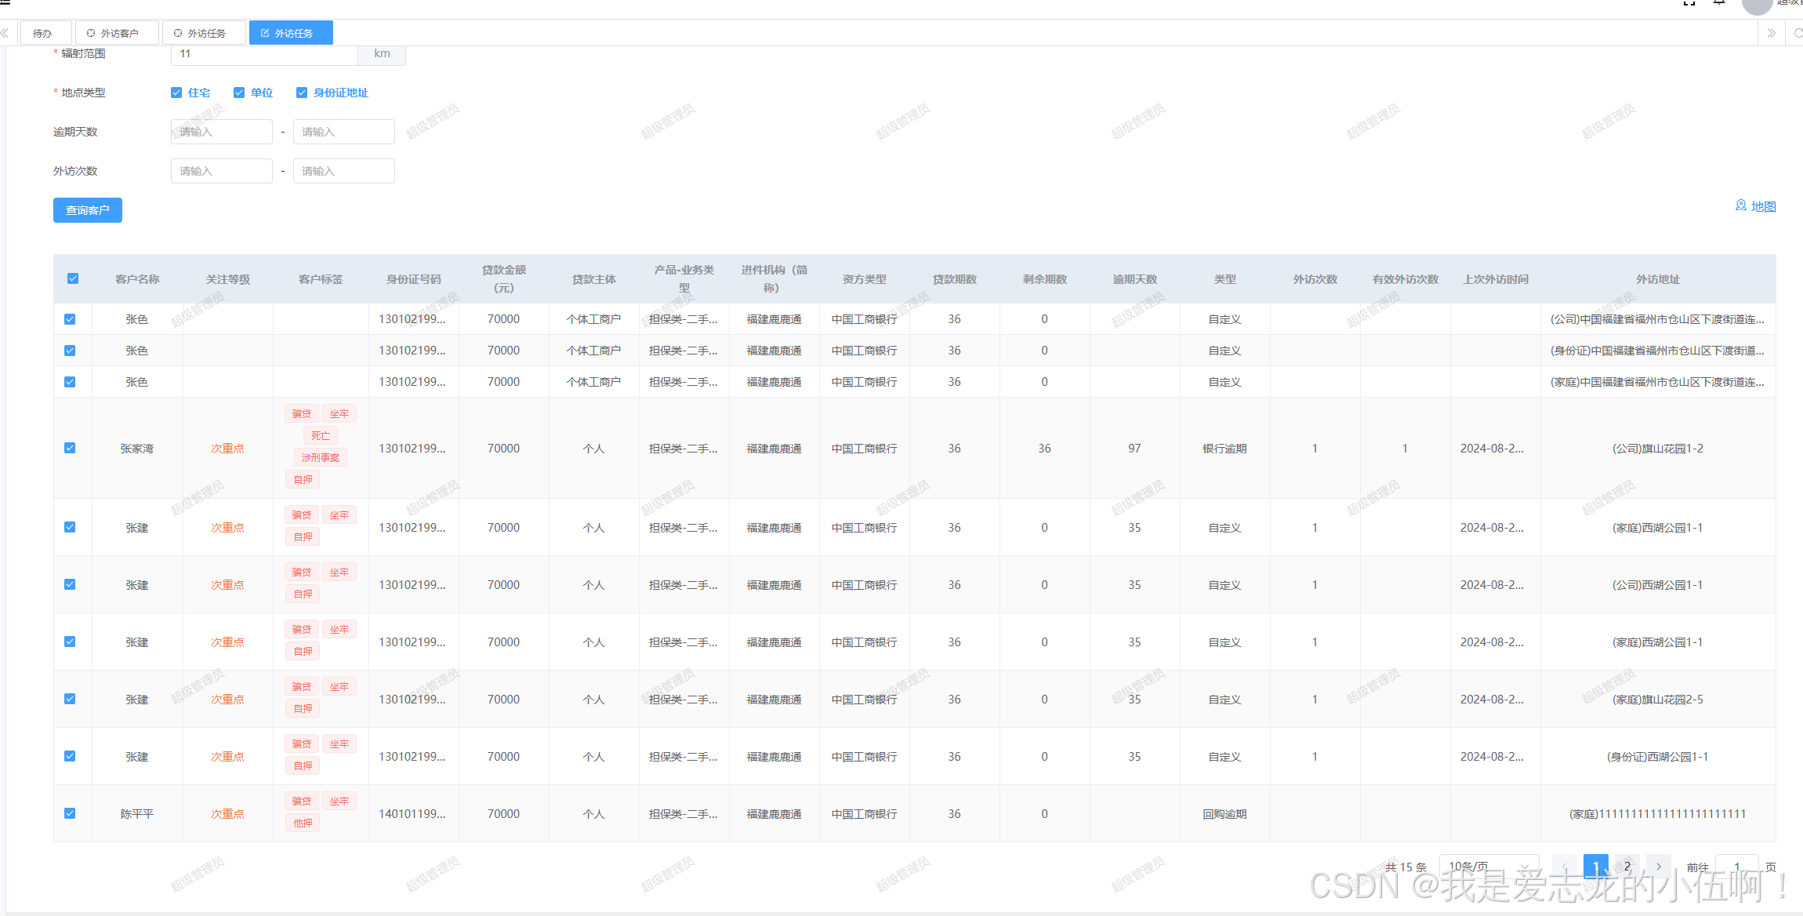The image size is (1803, 916).
Task: Click the user avatar circle
Action: tap(1757, 5)
